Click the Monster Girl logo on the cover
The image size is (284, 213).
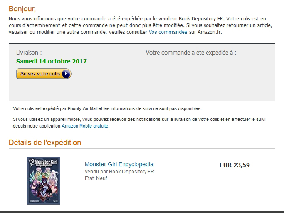tap(43, 163)
